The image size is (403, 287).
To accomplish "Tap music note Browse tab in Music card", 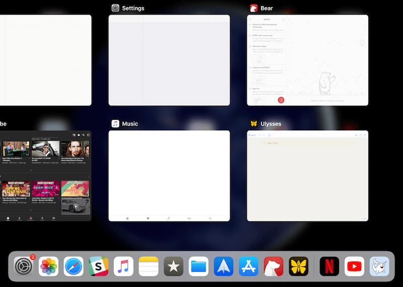I will [169, 219].
